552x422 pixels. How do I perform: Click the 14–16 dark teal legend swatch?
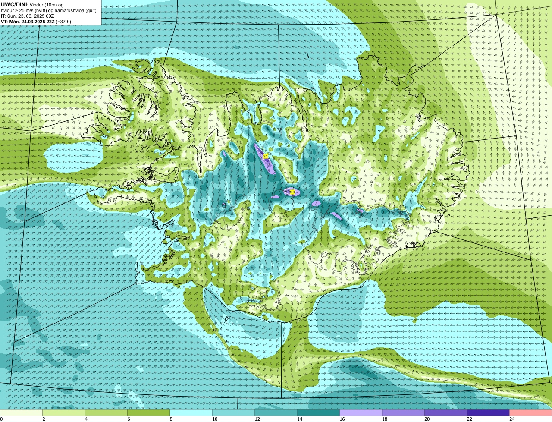(x=319, y=413)
